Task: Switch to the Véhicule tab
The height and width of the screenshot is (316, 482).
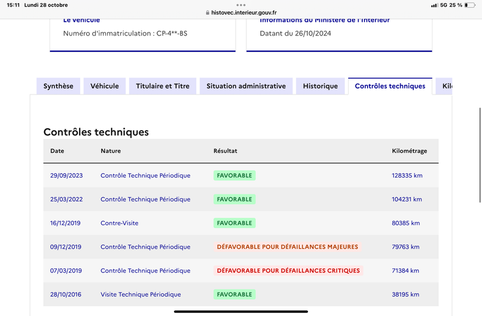Action: pyautogui.click(x=104, y=86)
